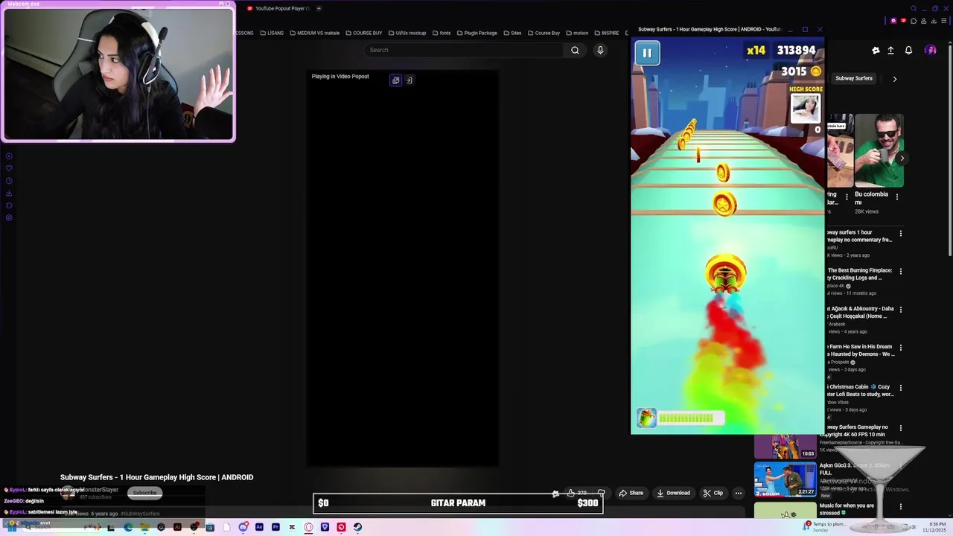Open the COURSE BUY bookmark folder

pyautogui.click(x=363, y=33)
